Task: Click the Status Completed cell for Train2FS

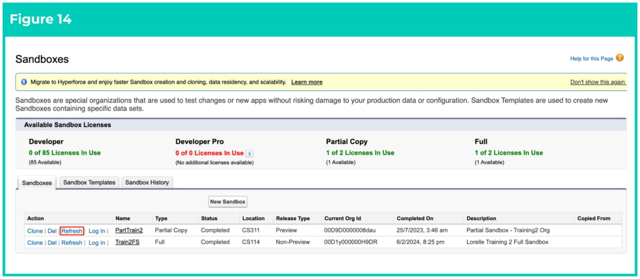Action: (215, 242)
